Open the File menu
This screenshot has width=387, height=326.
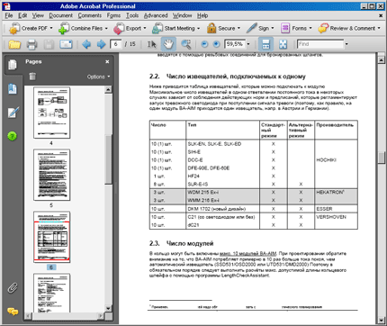pyautogui.click(x=9, y=15)
